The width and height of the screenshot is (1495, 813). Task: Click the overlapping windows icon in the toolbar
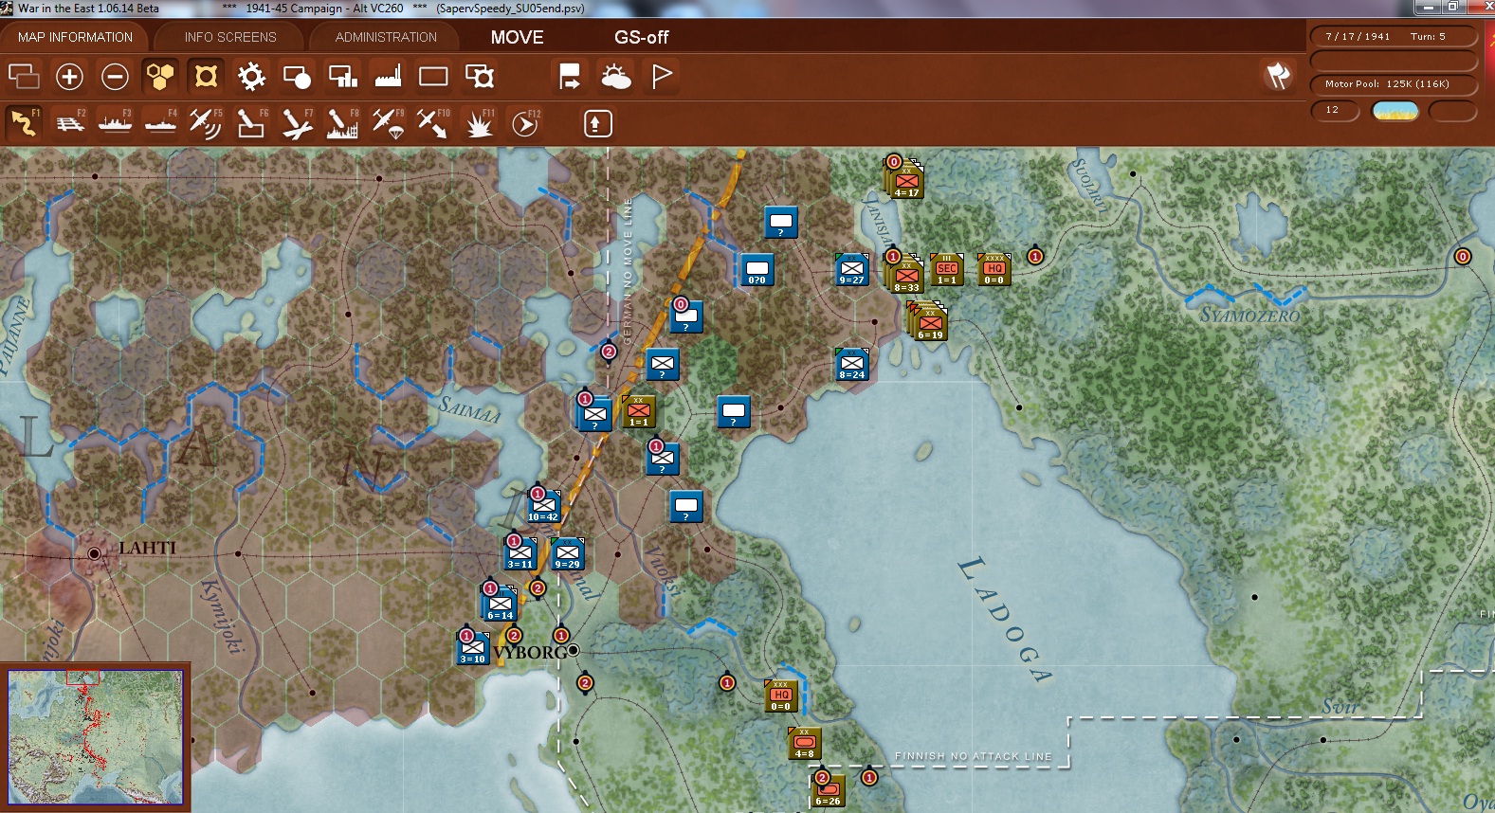click(24, 77)
